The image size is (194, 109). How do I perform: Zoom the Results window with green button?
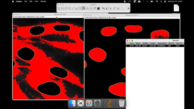click(132, 41)
